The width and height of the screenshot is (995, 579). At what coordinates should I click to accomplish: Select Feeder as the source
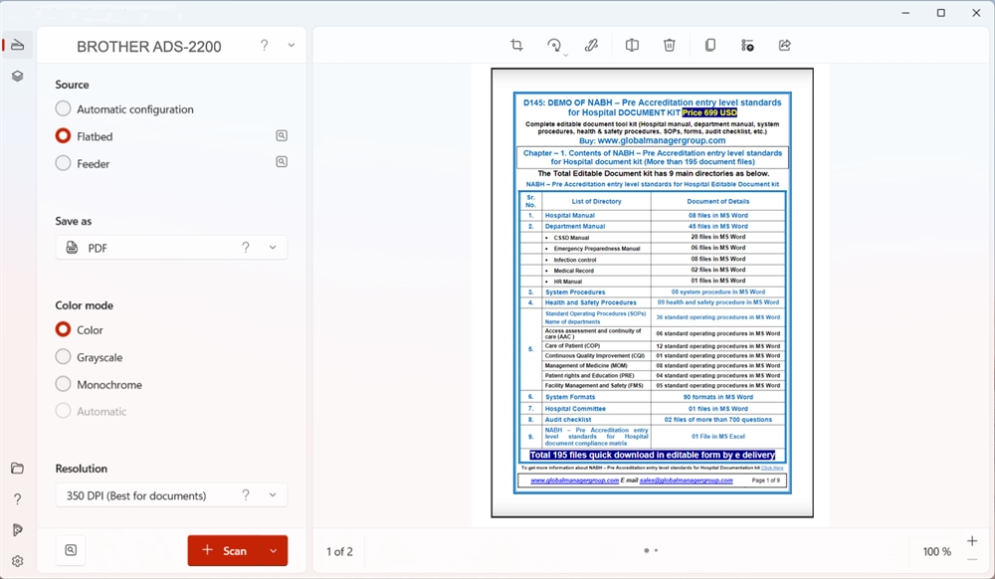pos(83,163)
